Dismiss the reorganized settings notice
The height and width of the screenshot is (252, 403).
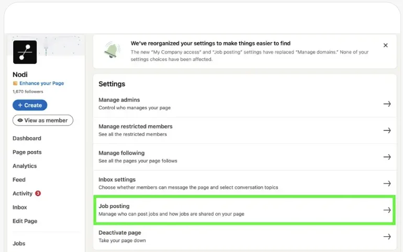click(x=386, y=45)
